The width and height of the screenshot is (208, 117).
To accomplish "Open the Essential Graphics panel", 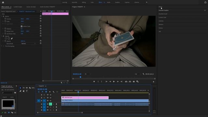I will pos(163,10).
